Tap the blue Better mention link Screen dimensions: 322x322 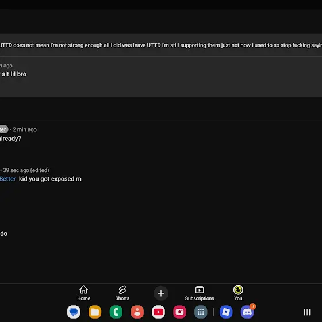8,179
